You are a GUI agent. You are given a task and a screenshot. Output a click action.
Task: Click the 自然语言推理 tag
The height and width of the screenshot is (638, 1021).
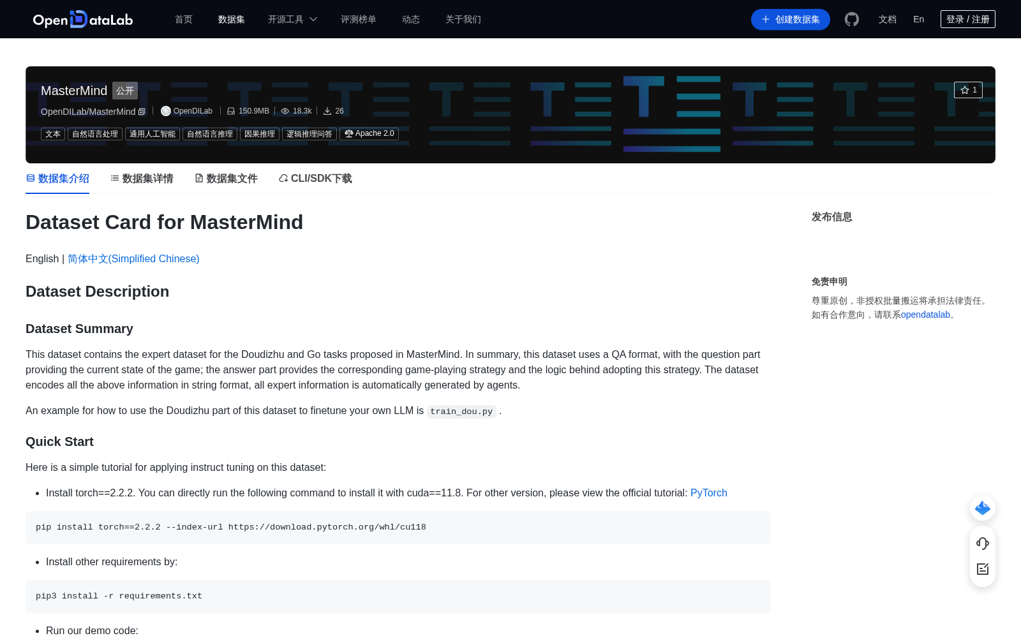click(x=210, y=134)
